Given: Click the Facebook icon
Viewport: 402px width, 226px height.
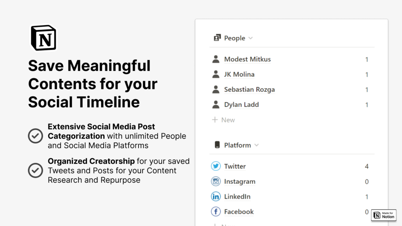Looking at the screenshot, I should 216,212.
